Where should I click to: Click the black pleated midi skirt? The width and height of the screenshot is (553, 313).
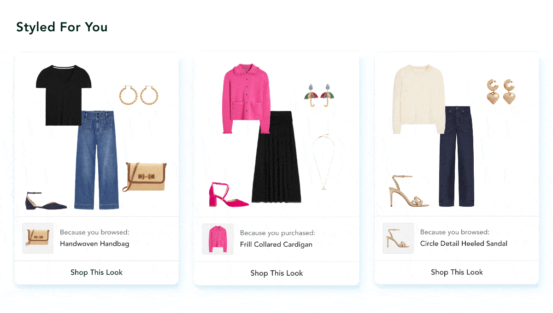pyautogui.click(x=276, y=156)
